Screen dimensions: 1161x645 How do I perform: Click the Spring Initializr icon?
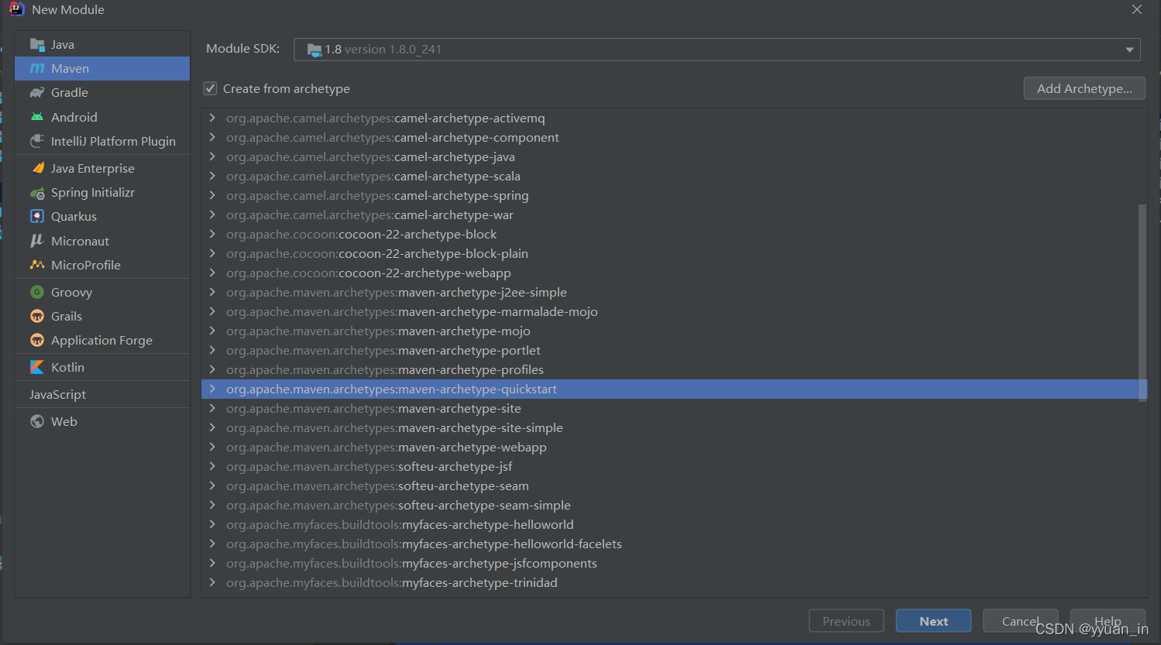[x=37, y=193]
